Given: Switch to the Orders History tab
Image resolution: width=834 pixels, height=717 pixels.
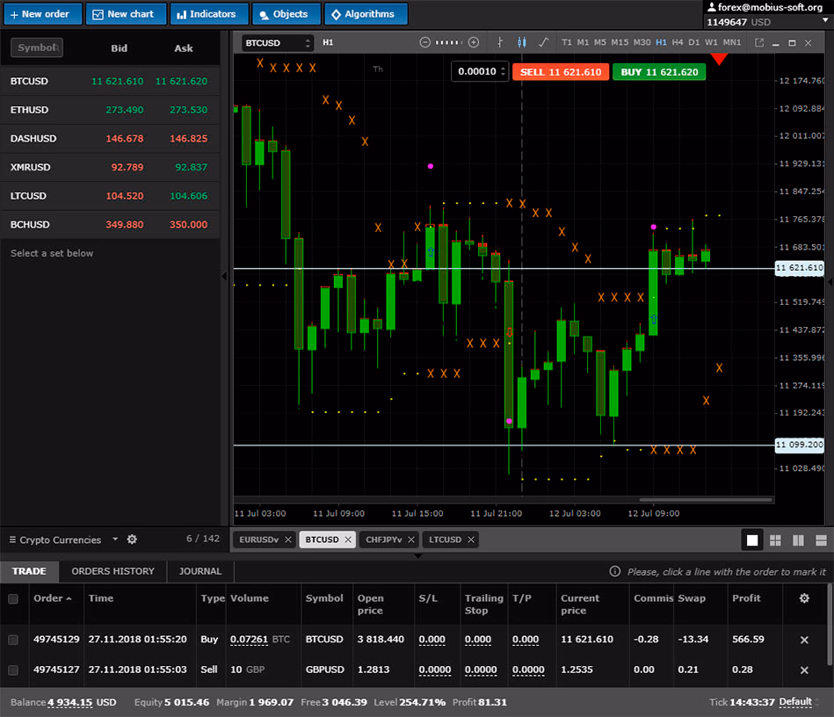Looking at the screenshot, I should pyautogui.click(x=112, y=571).
